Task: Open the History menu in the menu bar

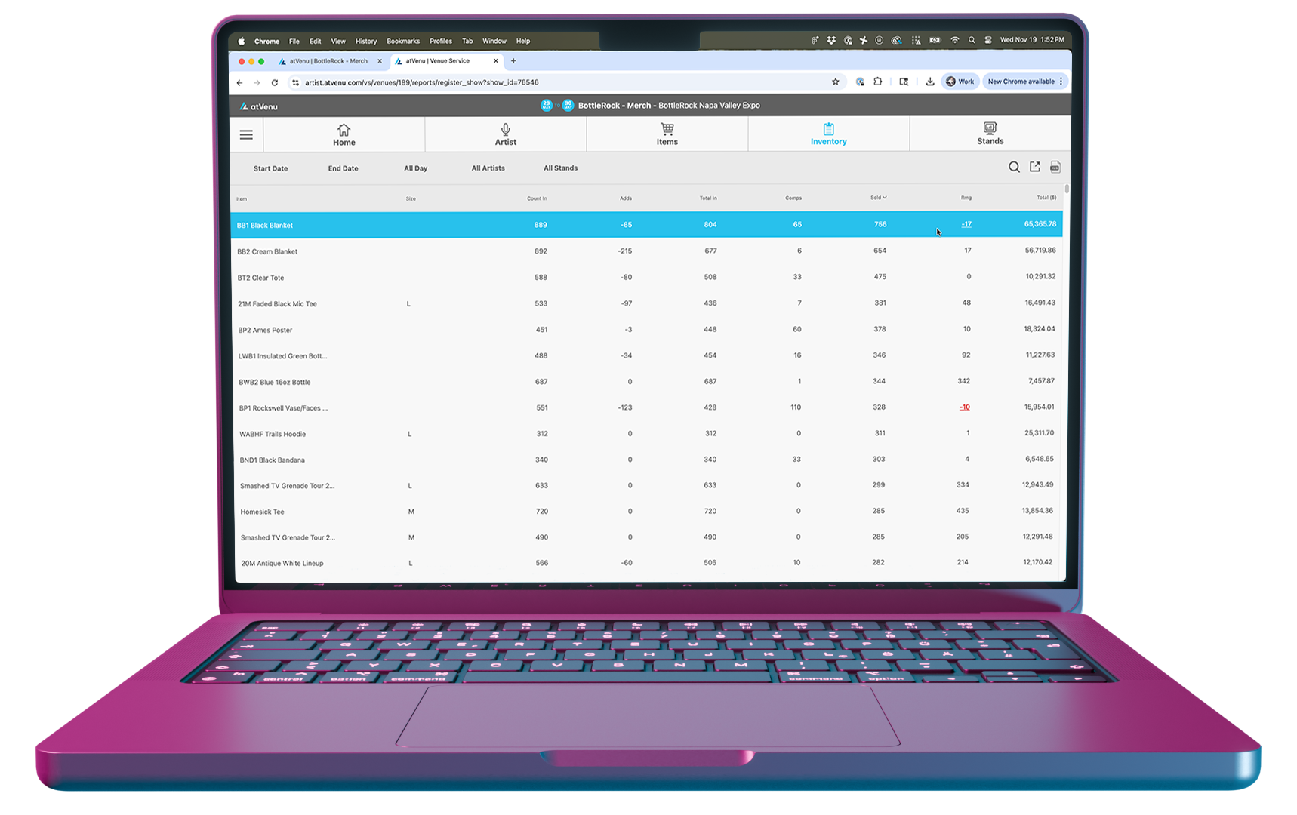Action: click(366, 42)
